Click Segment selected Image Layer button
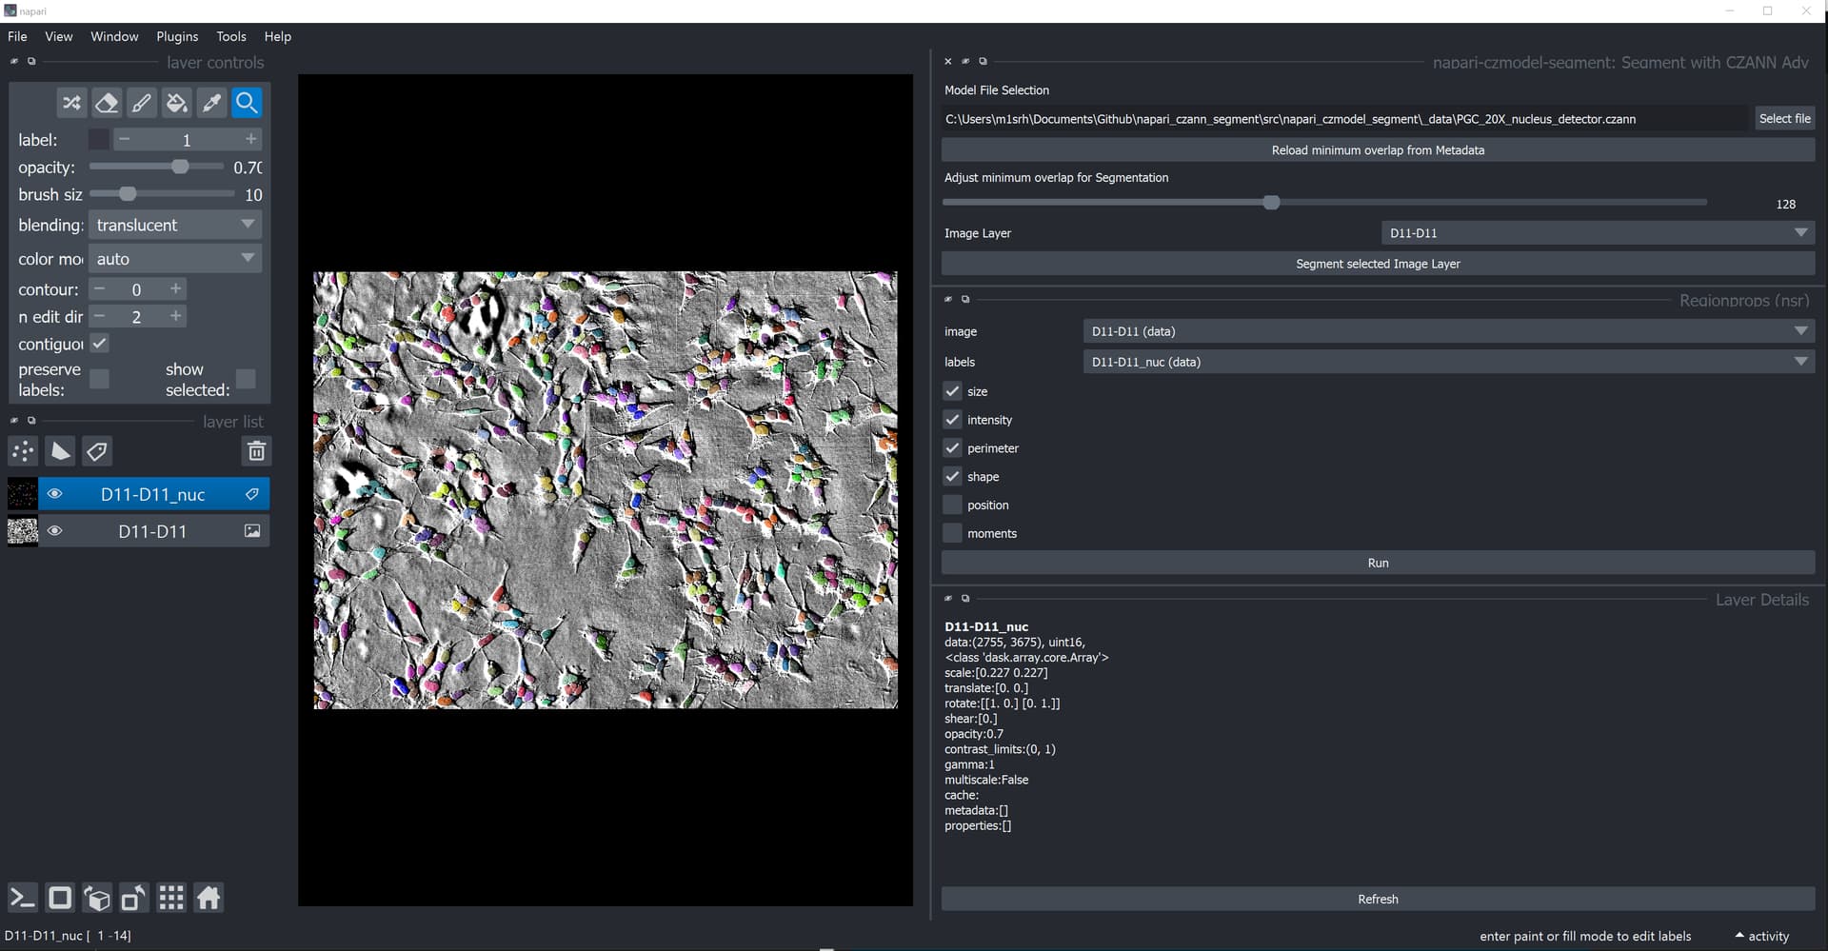The width and height of the screenshot is (1828, 951). [x=1377, y=264]
